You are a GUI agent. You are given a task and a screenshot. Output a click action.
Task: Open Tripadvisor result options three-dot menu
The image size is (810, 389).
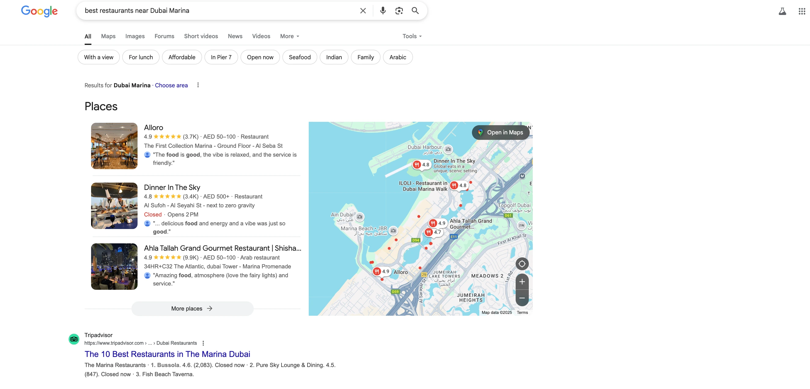pos(203,343)
